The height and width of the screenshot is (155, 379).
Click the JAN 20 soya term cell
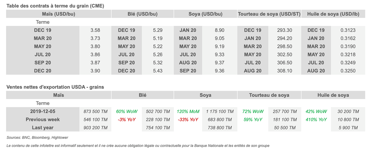[188, 30]
